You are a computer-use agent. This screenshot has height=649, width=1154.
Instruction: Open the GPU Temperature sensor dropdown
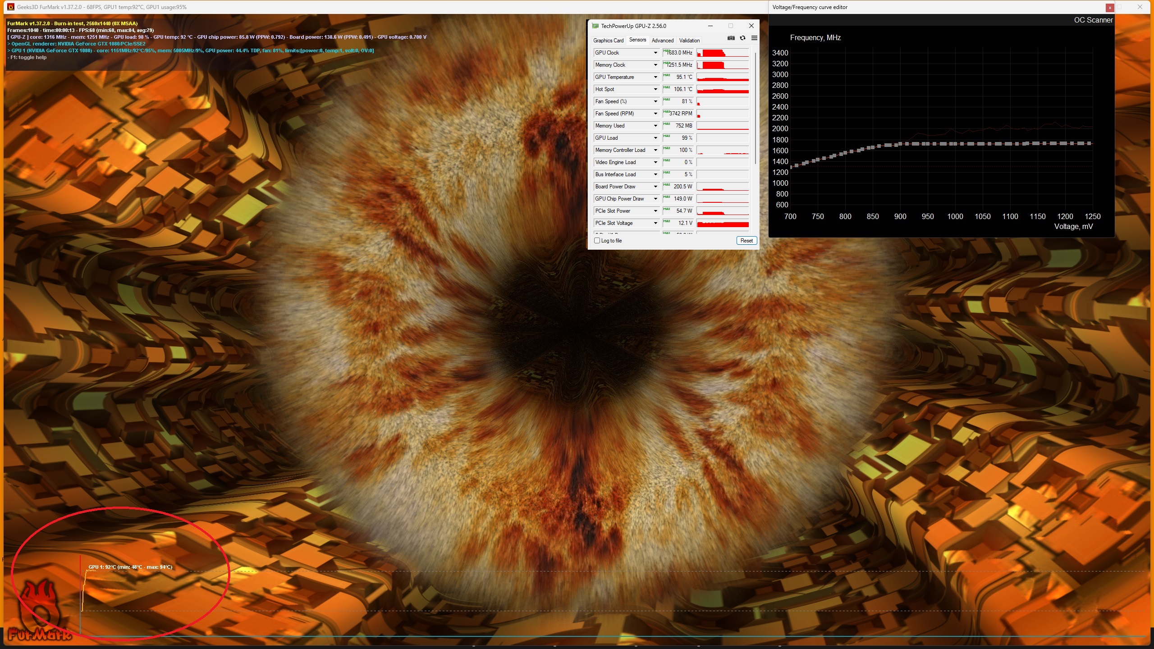coord(655,77)
